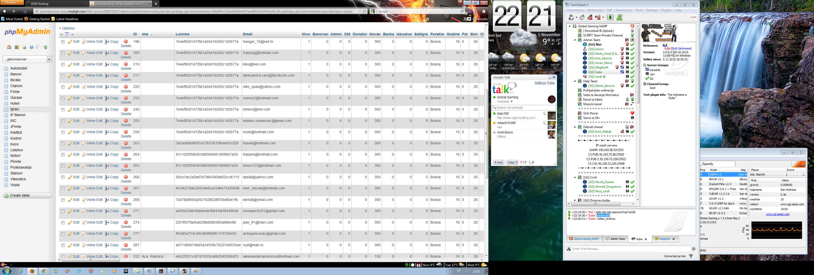The image size is (814, 275).
Task: Click delete icon for row ID 196
Action: point(126,42)
